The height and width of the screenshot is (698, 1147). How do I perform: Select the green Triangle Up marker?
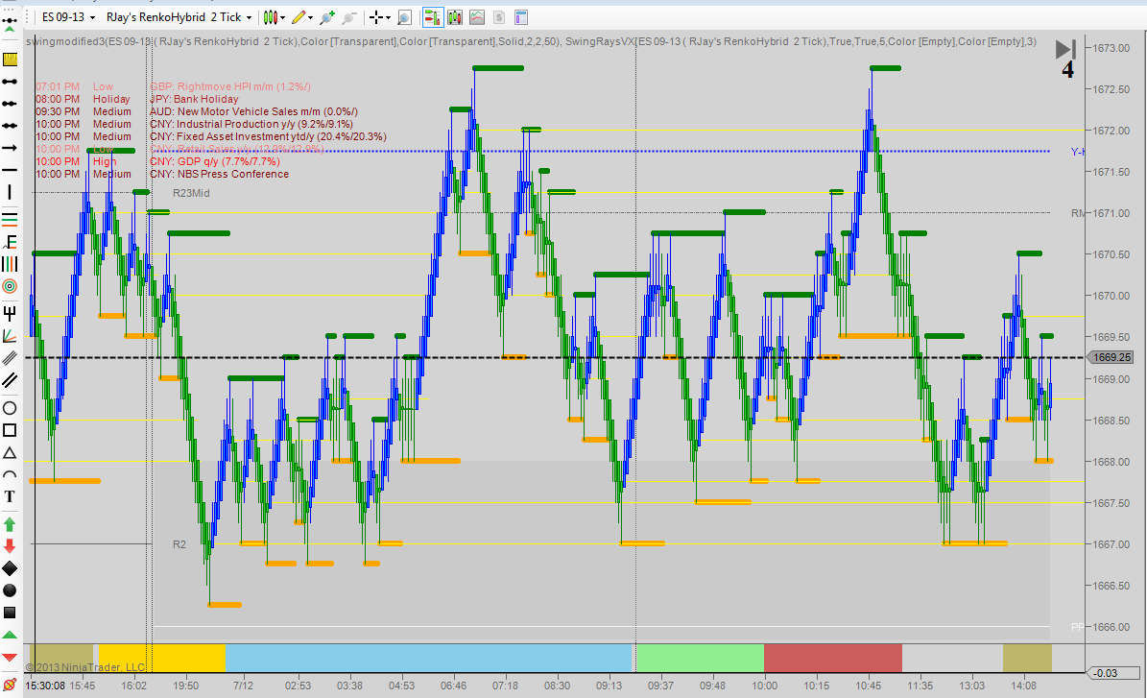10,635
